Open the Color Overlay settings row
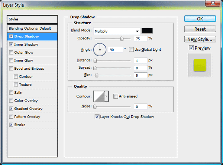This screenshot has height=165, width=223. [32, 100]
